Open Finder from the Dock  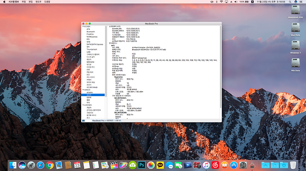click(x=13, y=165)
